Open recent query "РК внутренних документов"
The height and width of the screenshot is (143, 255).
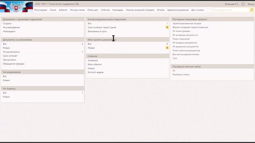point(186,47)
